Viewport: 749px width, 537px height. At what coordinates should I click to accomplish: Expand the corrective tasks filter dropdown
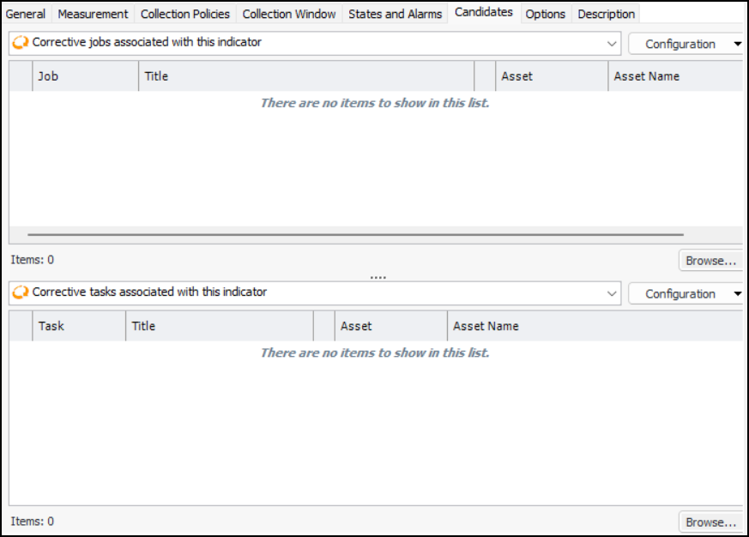[612, 293]
